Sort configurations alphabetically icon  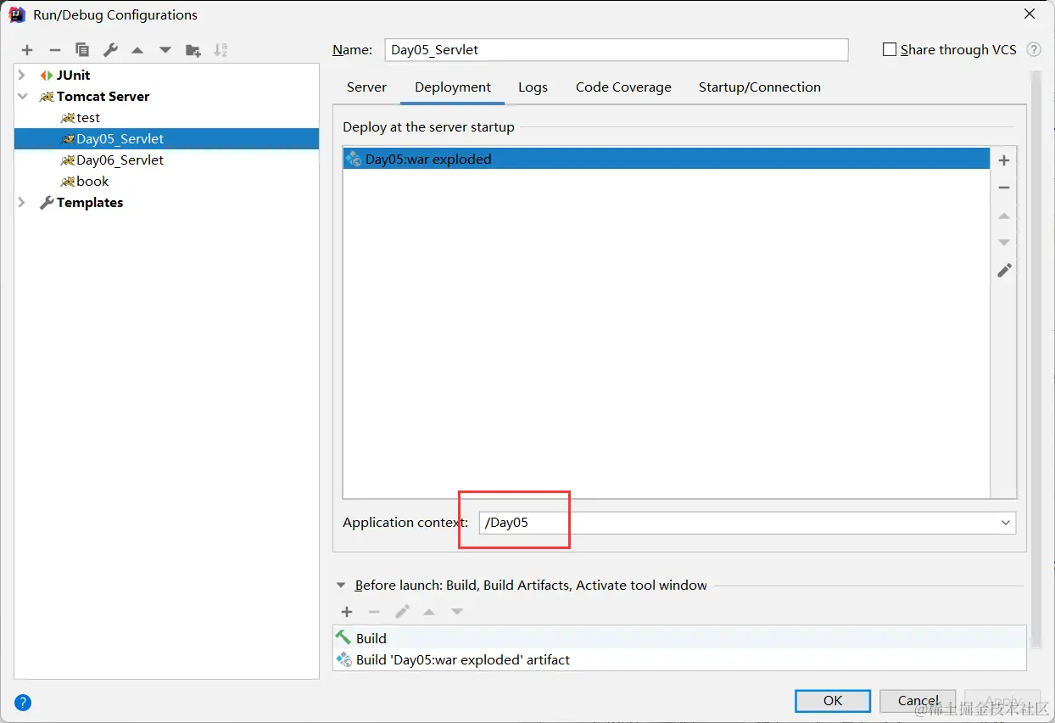click(x=220, y=50)
